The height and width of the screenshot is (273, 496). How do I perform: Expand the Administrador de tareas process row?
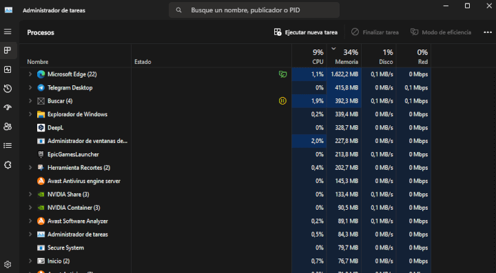[30, 234]
